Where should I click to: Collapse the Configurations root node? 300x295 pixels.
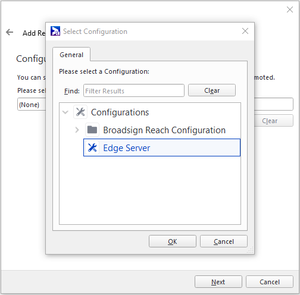point(65,112)
